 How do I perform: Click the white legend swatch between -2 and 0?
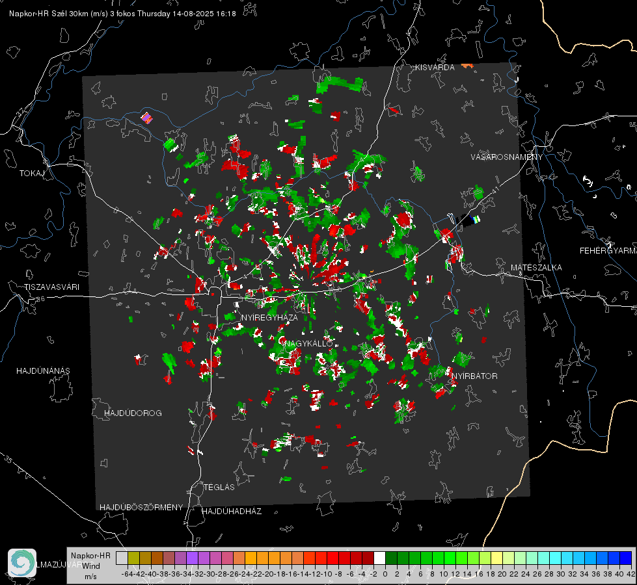[379, 558]
